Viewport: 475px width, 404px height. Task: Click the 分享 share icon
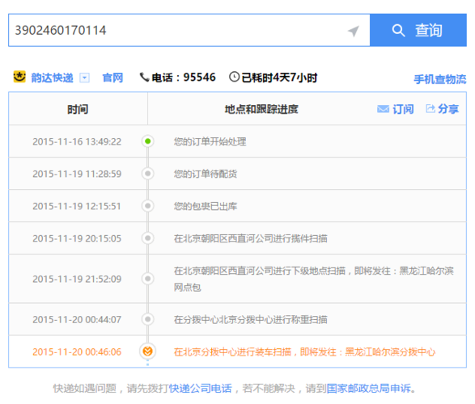430,108
